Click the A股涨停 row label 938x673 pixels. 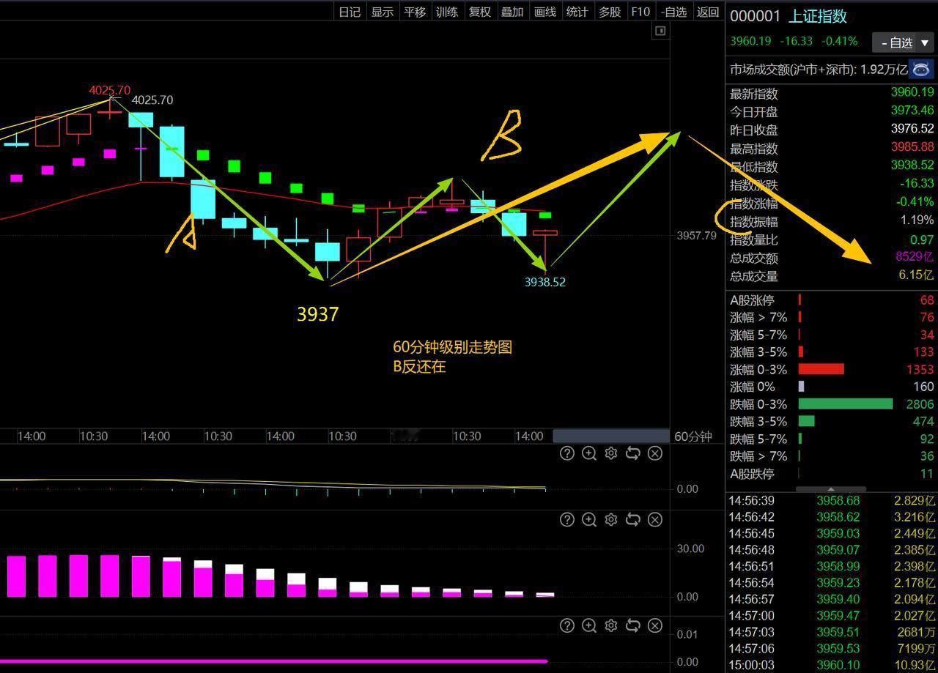click(752, 300)
